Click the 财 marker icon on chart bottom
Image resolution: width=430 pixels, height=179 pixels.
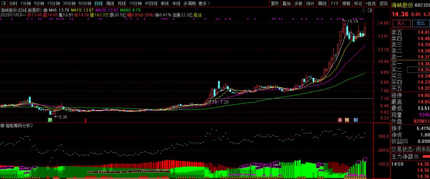tap(355, 120)
